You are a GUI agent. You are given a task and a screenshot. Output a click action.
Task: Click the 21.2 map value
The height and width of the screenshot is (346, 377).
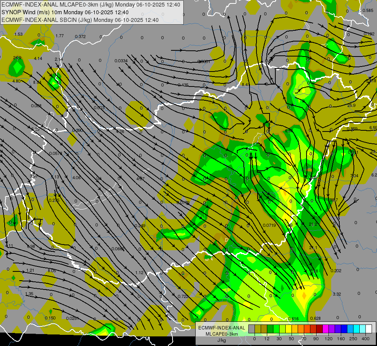[x=313, y=224]
